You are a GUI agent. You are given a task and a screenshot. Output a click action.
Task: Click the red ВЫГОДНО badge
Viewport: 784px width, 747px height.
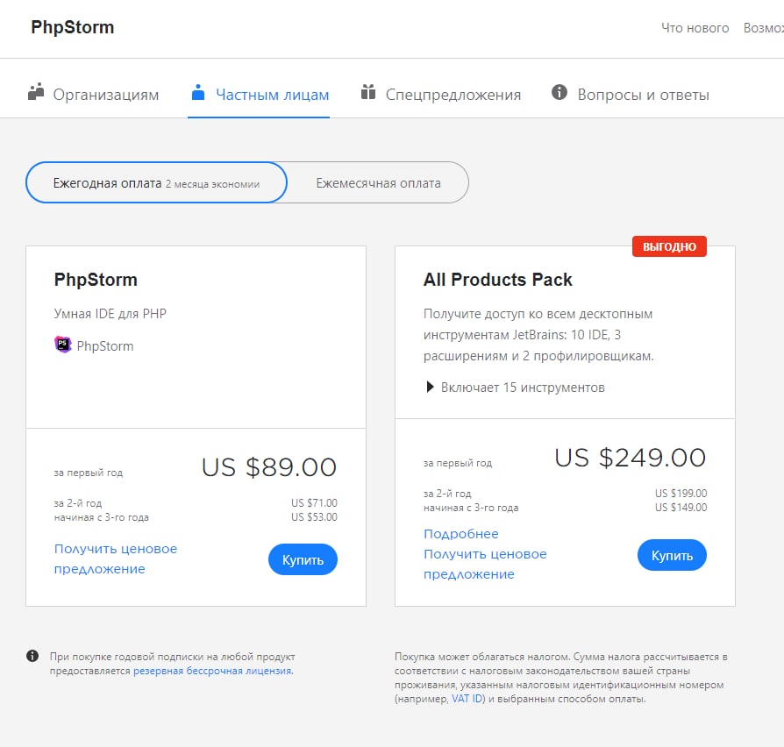pyautogui.click(x=669, y=247)
